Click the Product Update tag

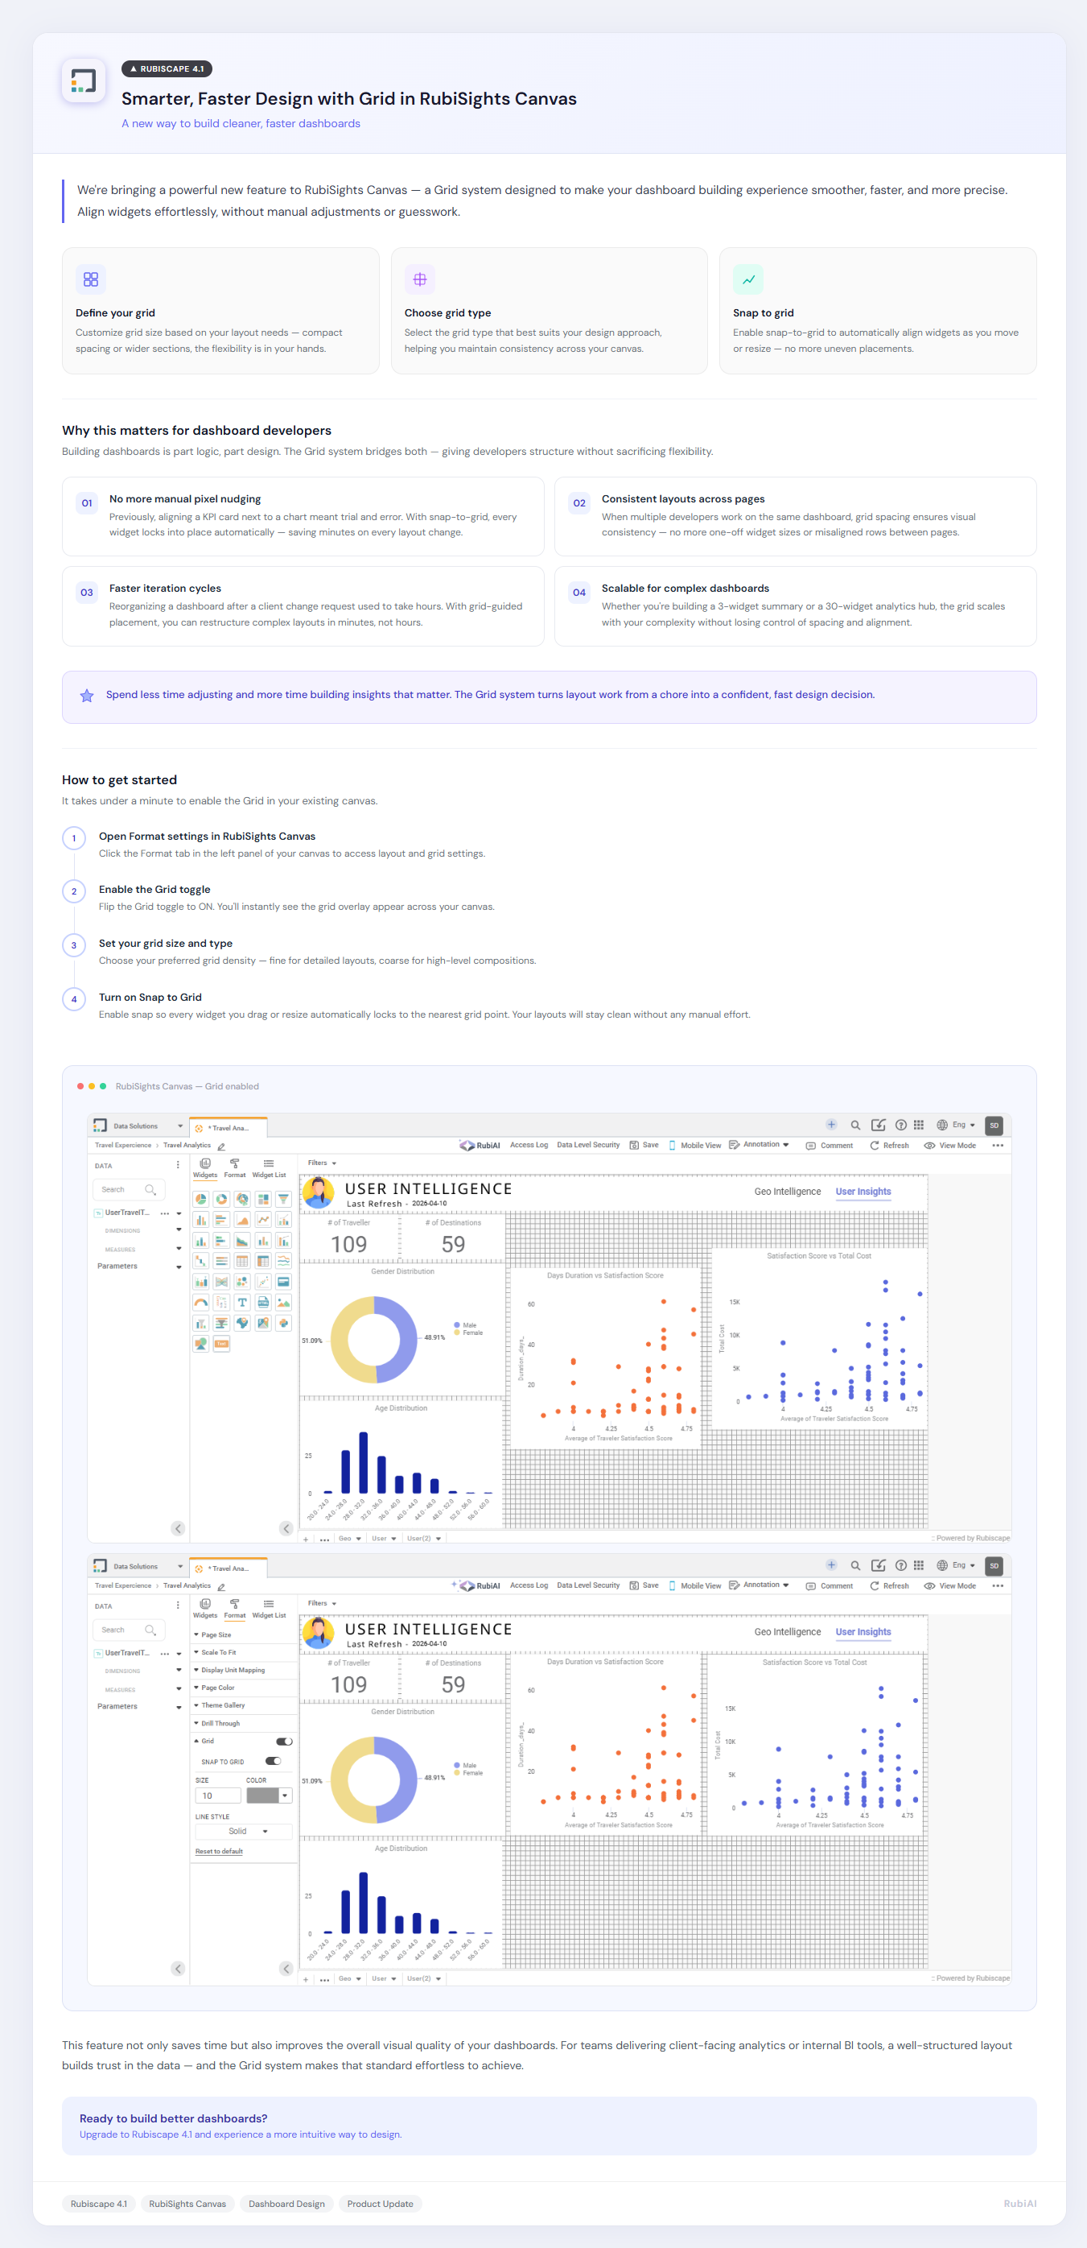click(x=381, y=2204)
